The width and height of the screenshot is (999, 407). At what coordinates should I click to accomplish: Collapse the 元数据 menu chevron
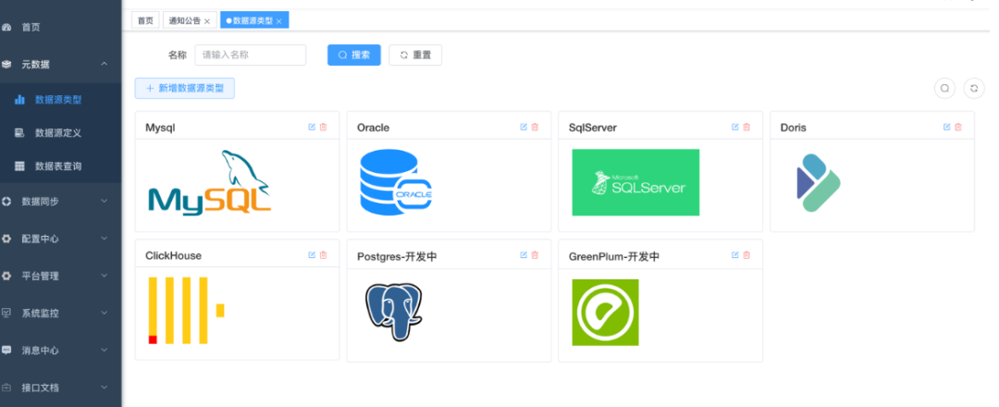pos(104,64)
